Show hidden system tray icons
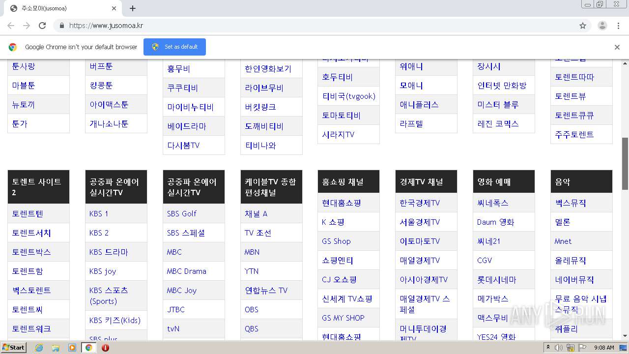629x354 pixels. click(x=548, y=348)
